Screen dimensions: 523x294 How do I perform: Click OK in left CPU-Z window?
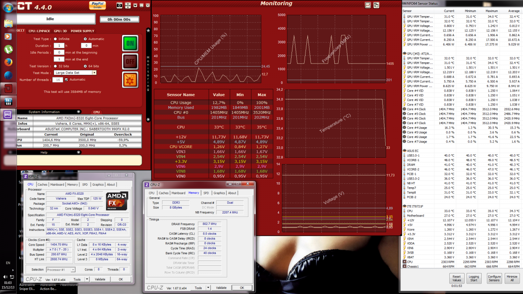[121, 279]
